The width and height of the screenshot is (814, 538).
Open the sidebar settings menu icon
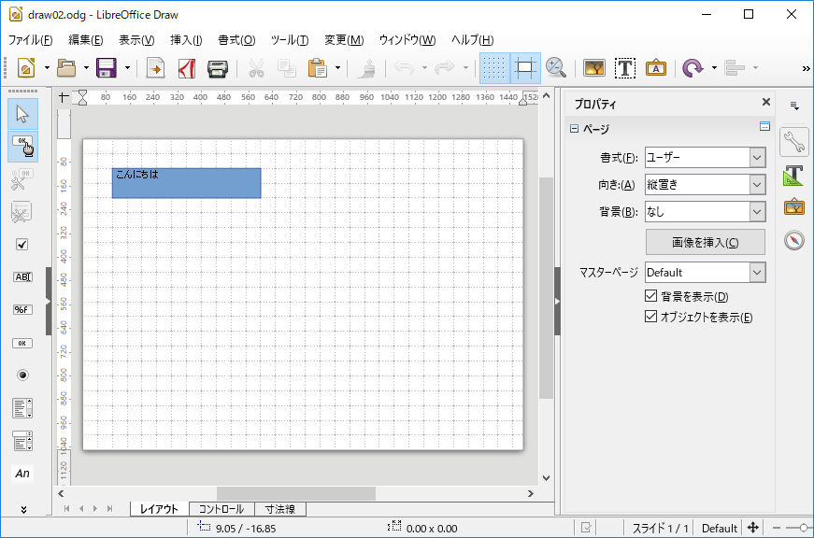[x=794, y=106]
